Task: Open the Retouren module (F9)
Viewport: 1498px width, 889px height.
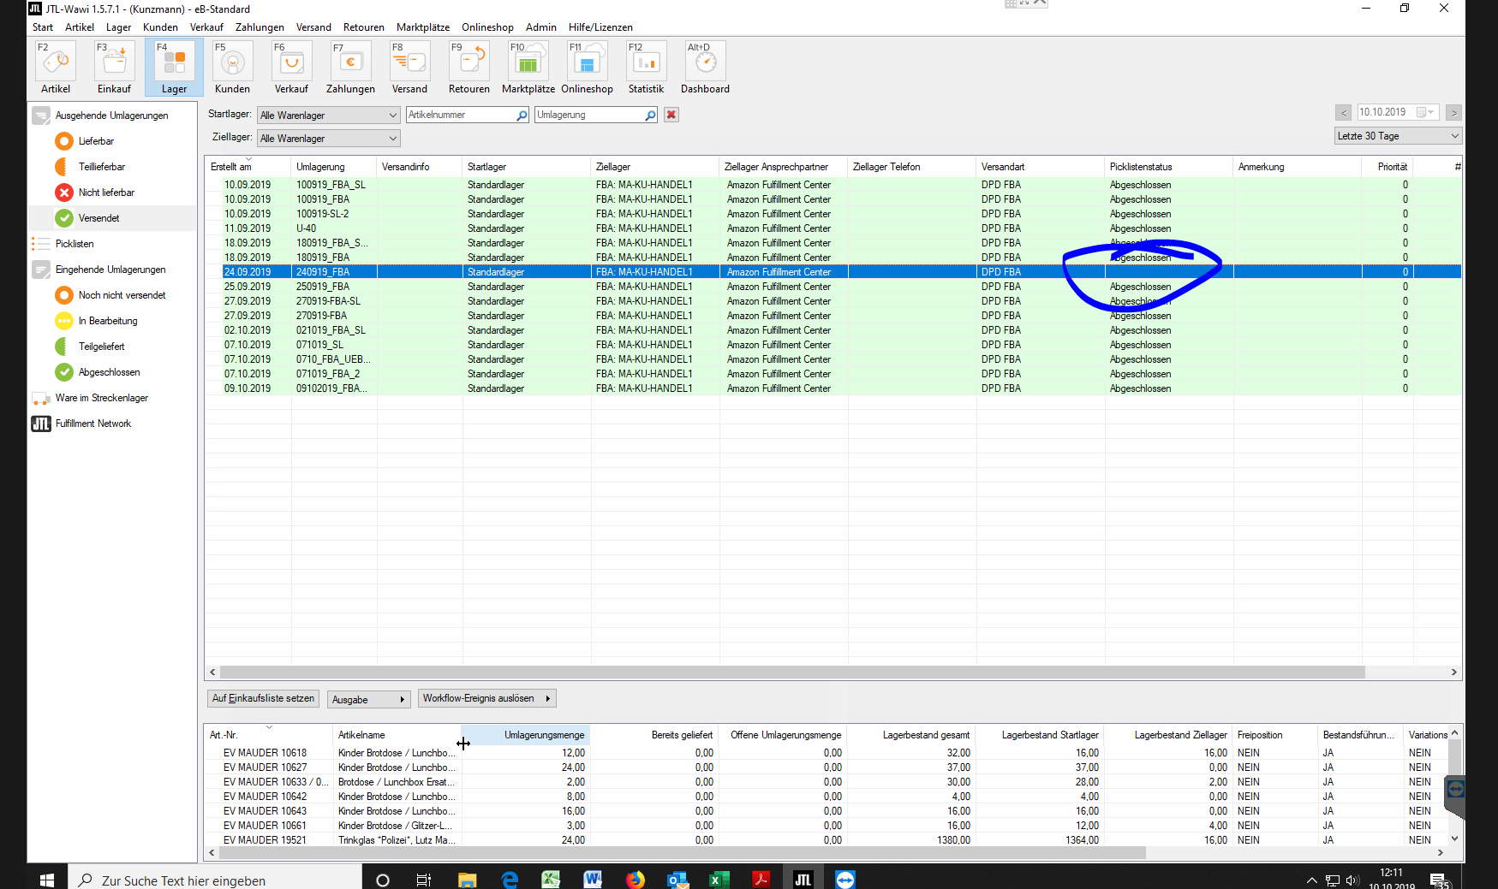Action: coord(468,68)
